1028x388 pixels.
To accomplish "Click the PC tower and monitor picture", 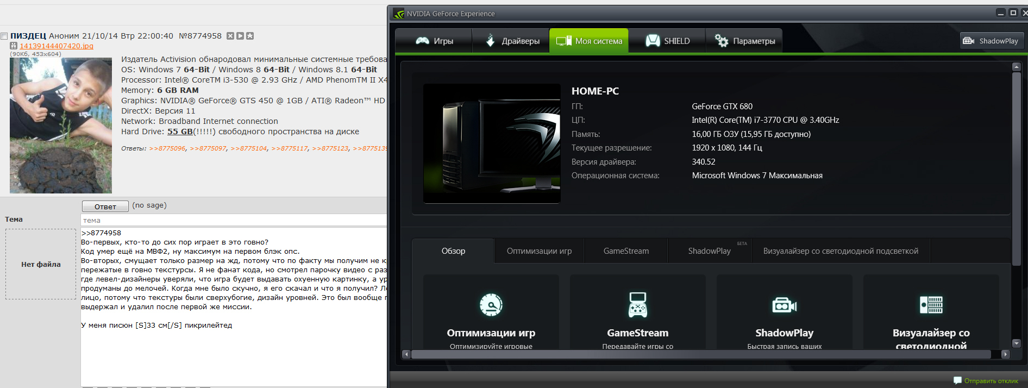I will pyautogui.click(x=492, y=143).
